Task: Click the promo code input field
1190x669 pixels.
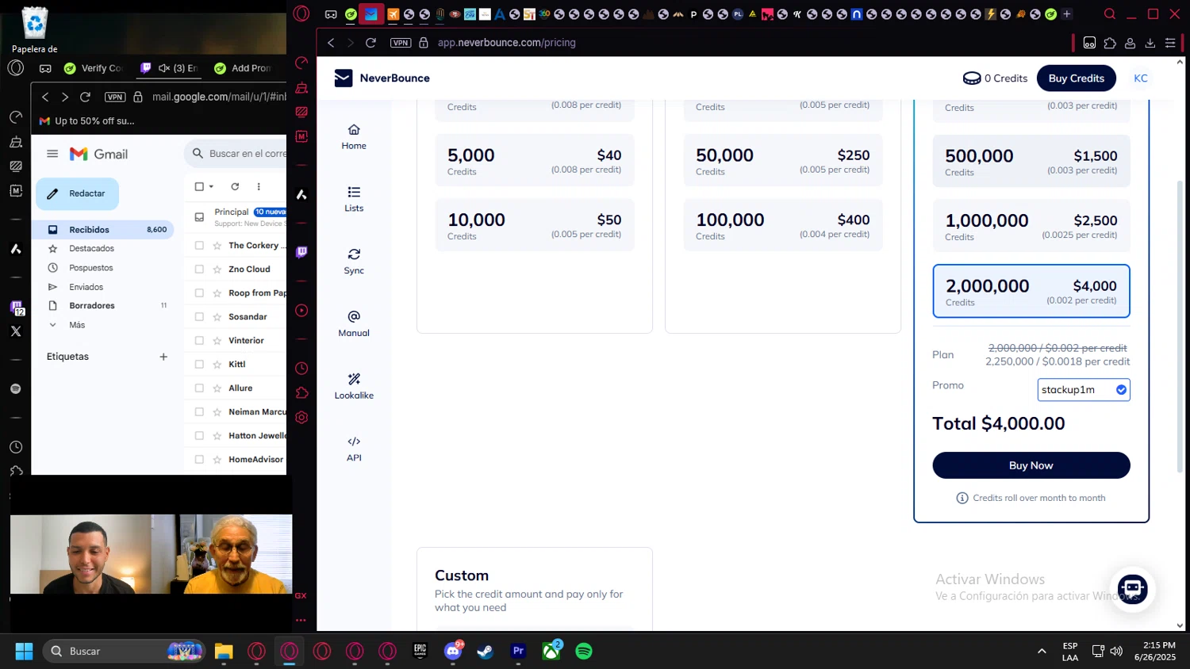Action: 1076,389
